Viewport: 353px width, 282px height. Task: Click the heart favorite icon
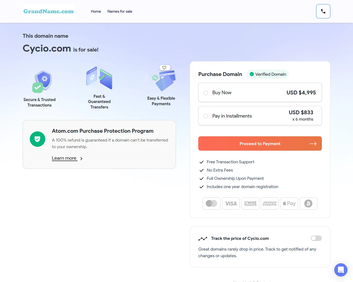(x=164, y=67)
